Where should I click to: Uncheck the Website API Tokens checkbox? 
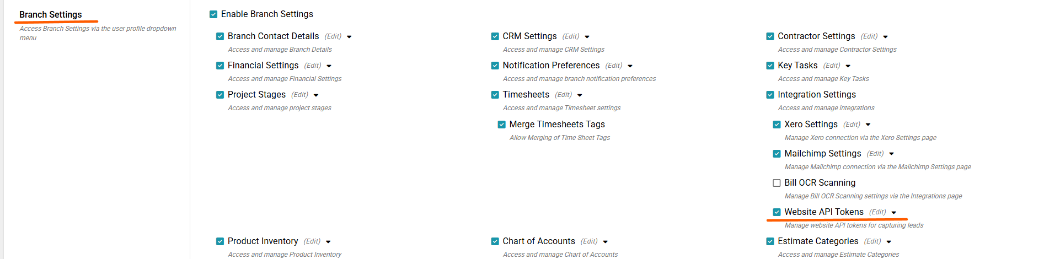point(777,212)
